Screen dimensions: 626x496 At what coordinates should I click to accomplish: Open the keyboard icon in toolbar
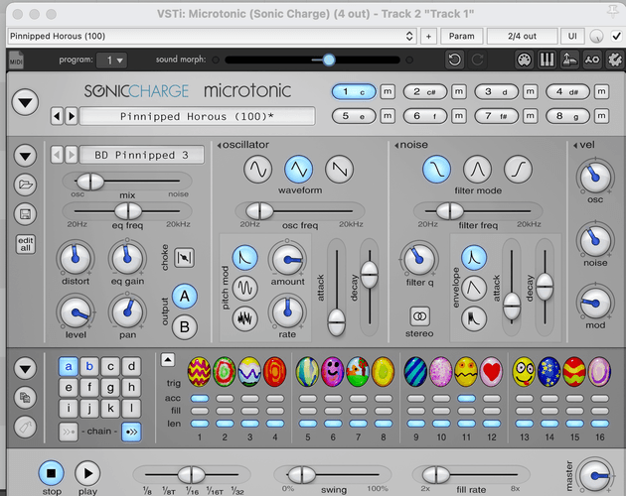point(547,60)
